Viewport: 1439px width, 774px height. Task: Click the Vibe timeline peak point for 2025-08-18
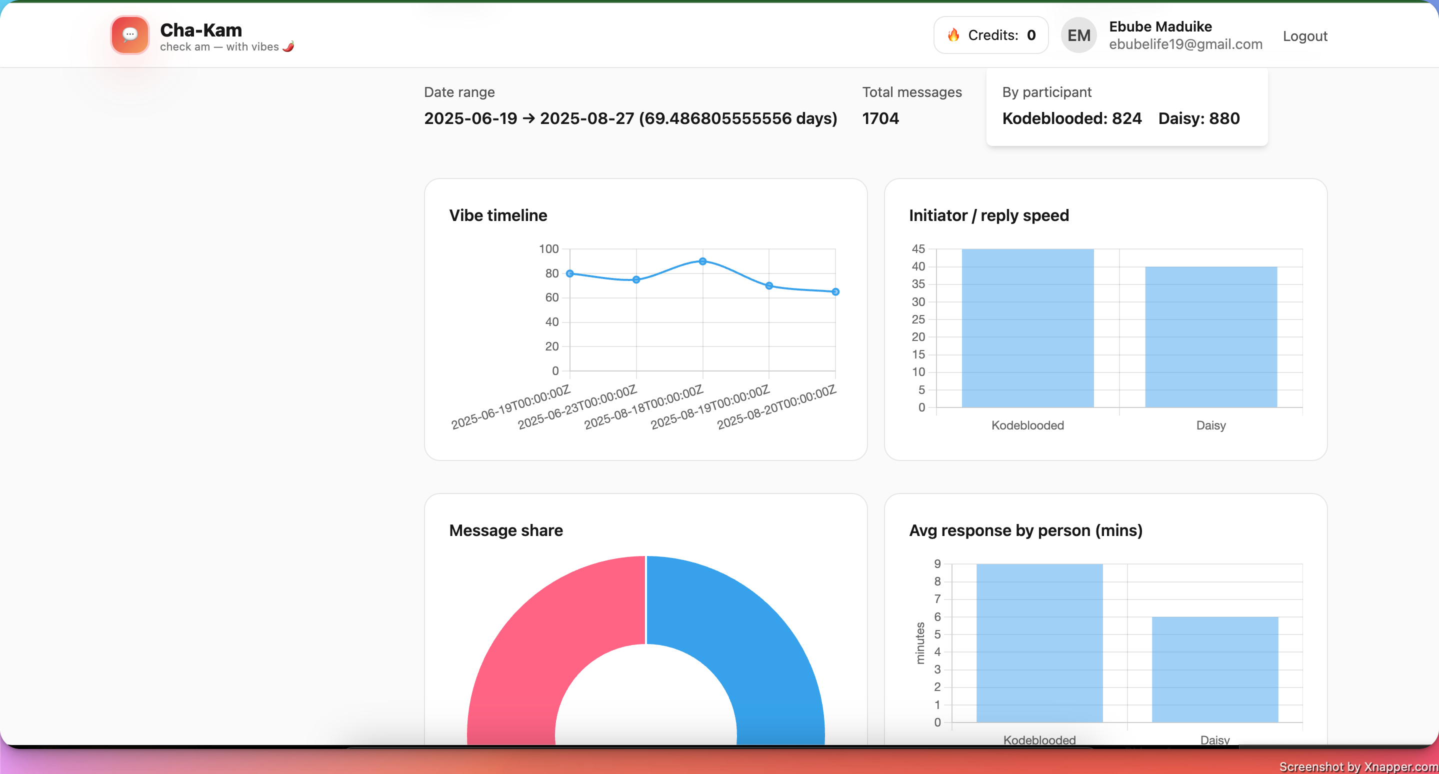pos(702,261)
